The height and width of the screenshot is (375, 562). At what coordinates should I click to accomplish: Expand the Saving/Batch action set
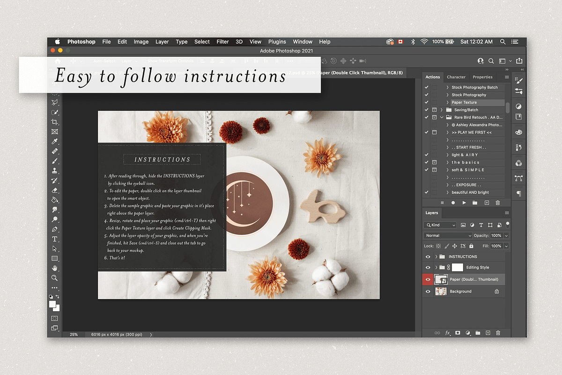pos(442,110)
